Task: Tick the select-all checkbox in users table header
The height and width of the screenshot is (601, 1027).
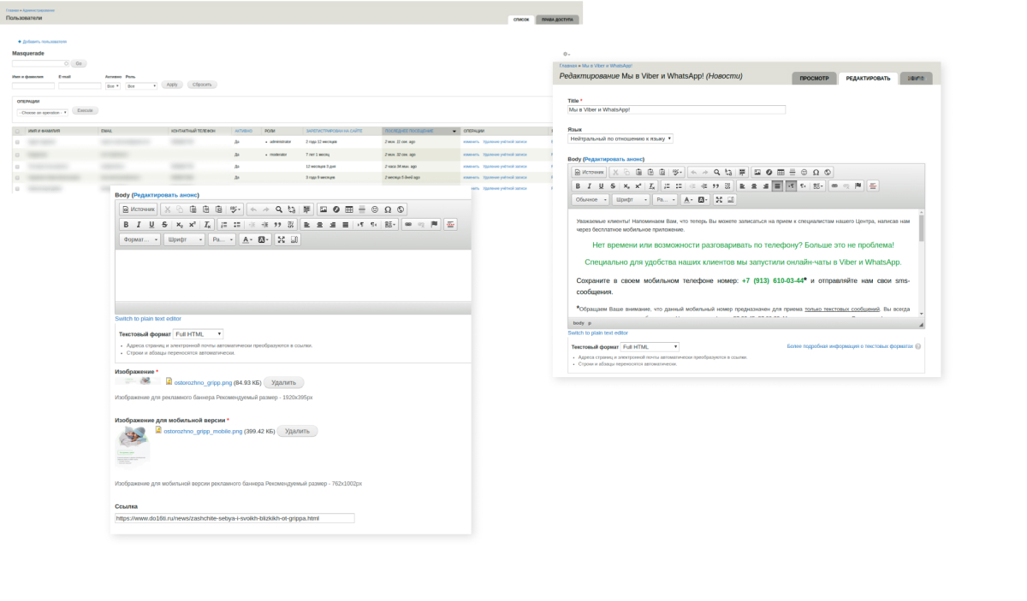Action: point(17,131)
